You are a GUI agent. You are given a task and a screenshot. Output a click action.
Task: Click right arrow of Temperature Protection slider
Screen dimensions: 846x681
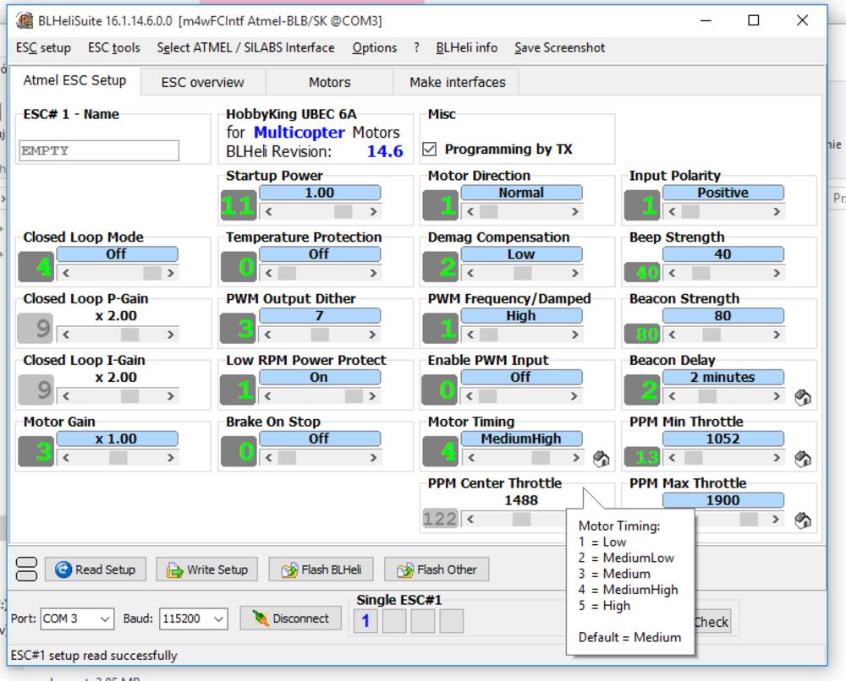pyautogui.click(x=373, y=273)
